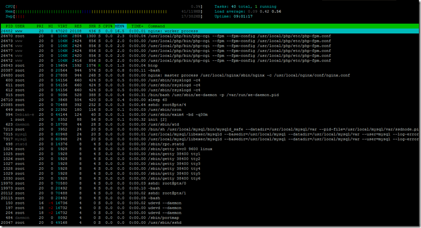Select the sshd root@pts/0 row
Image resolution: width=421 pixels, height=228 pixels.
(x=209, y=183)
